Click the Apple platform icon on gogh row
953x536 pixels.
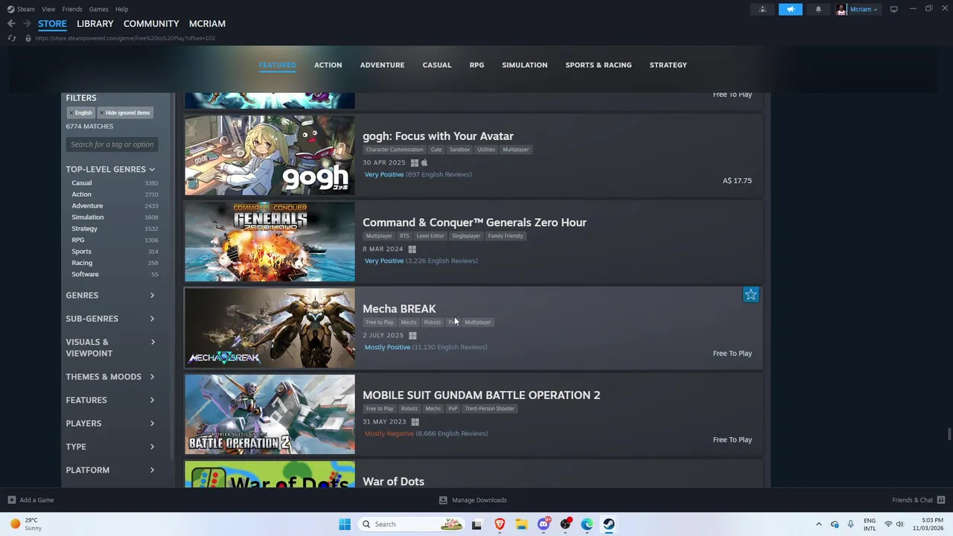[424, 163]
